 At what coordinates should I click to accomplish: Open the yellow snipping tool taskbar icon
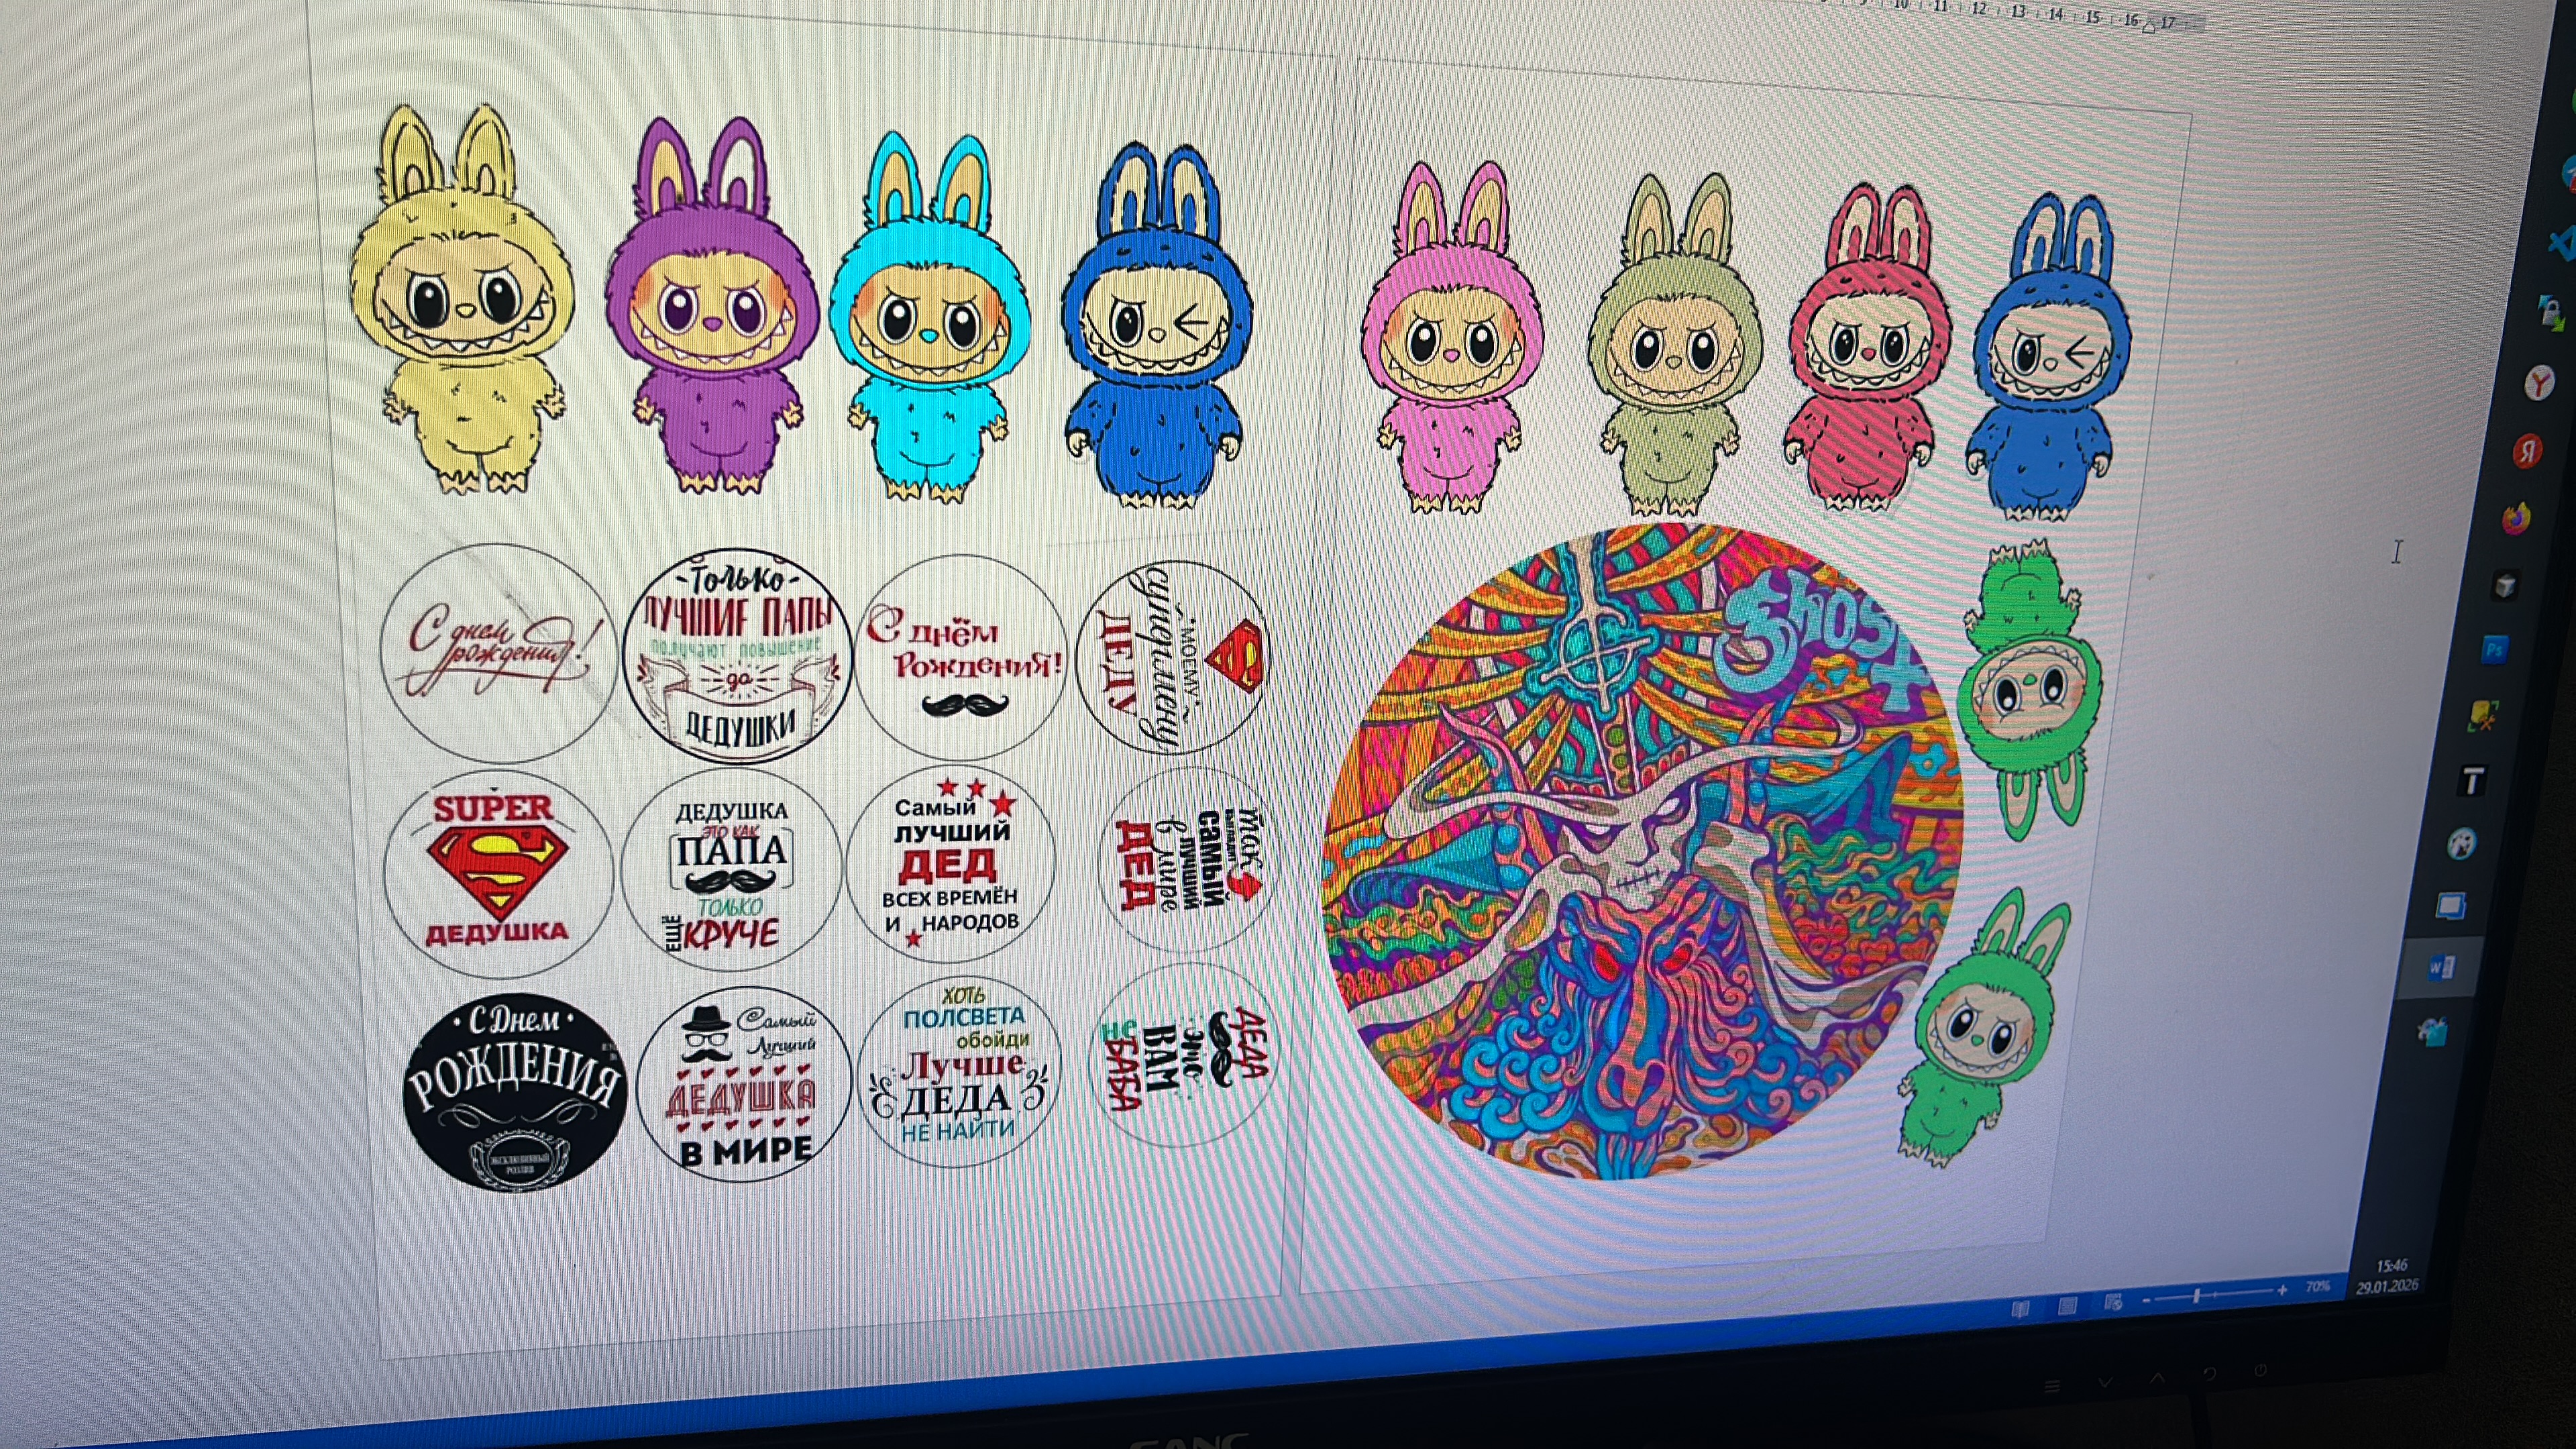coord(2483,715)
